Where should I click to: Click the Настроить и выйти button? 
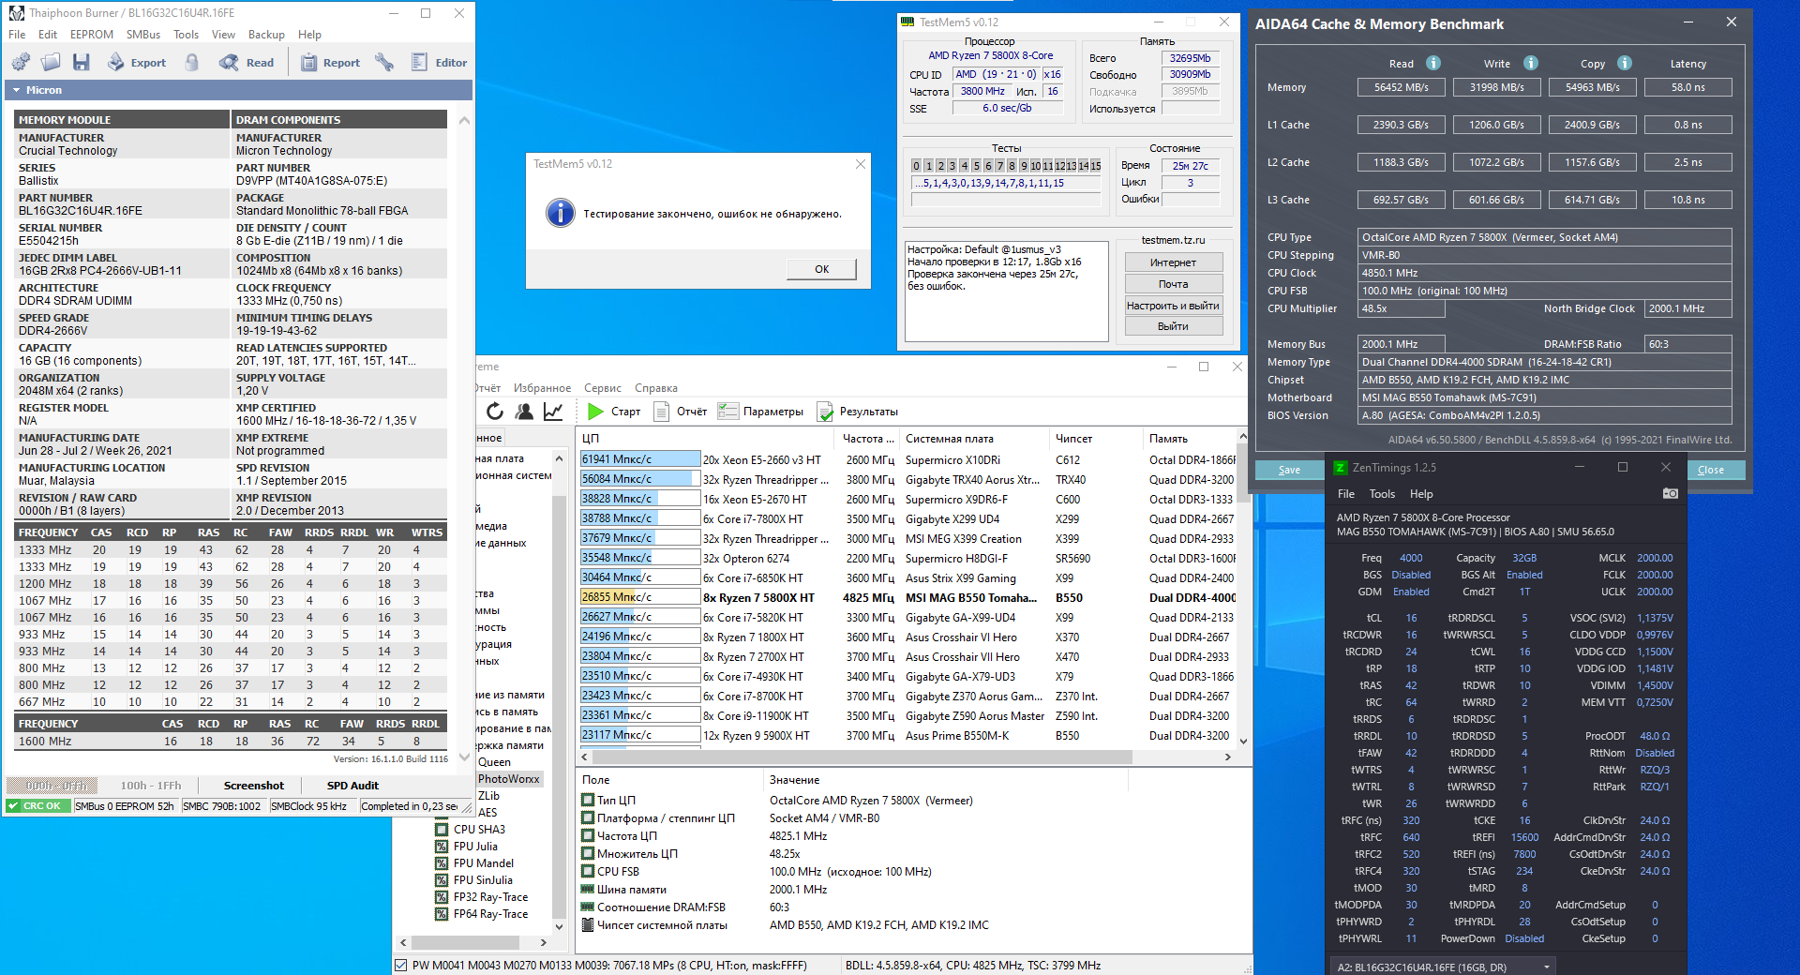pos(1173,306)
